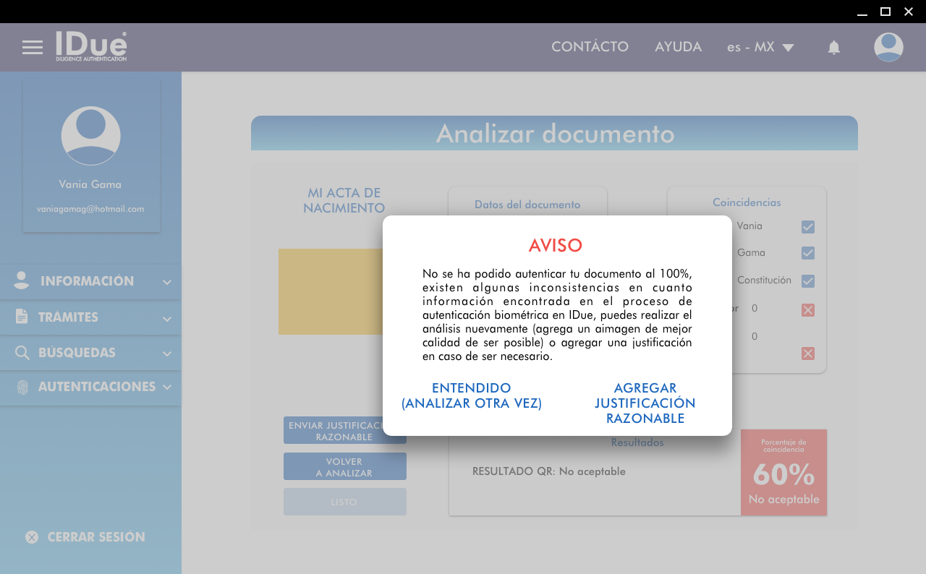Click the IDue logo
926x574 pixels.
pyautogui.click(x=91, y=46)
